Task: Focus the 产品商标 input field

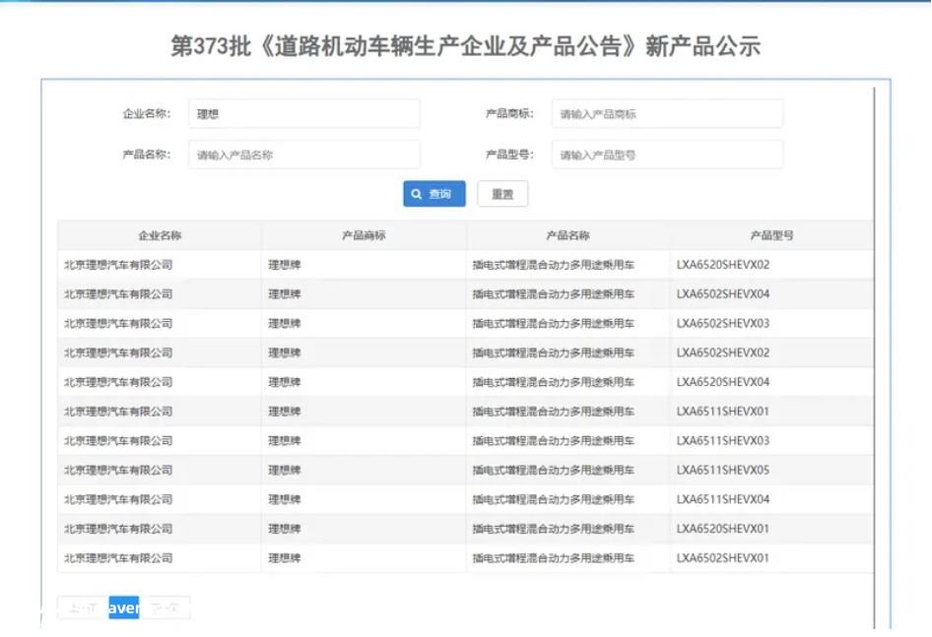Action: click(667, 113)
